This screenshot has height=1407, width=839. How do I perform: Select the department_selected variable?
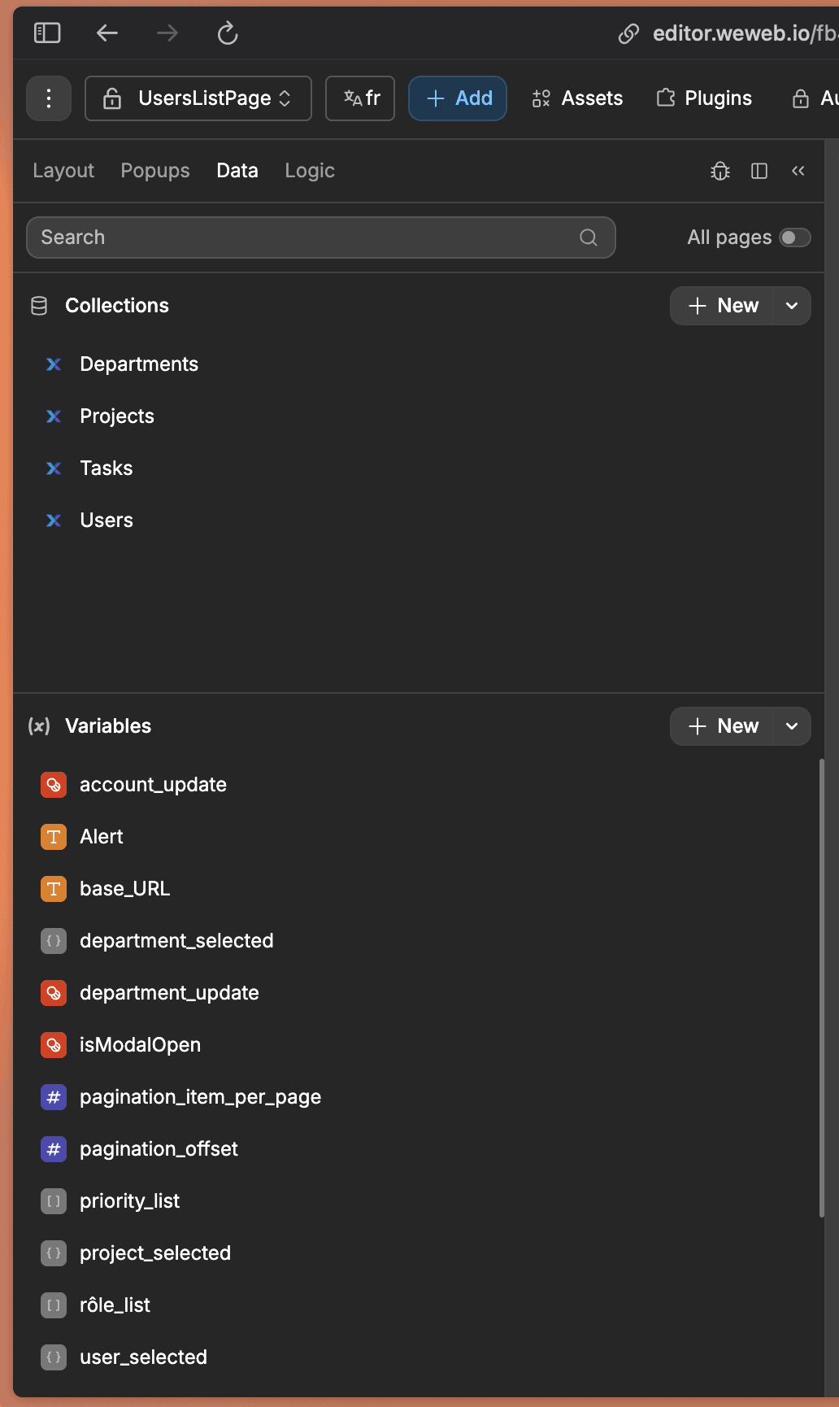coord(176,941)
